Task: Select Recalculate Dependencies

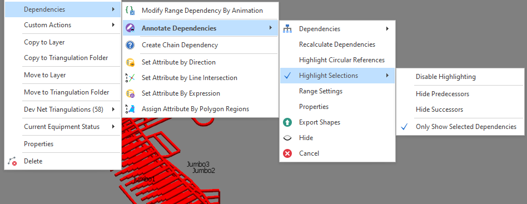Action: 337,44
